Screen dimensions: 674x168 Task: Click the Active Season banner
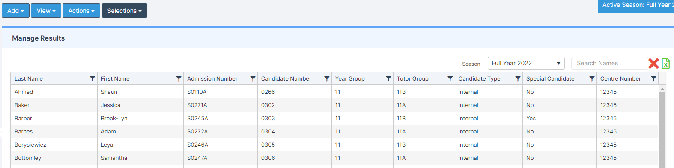[636, 6]
